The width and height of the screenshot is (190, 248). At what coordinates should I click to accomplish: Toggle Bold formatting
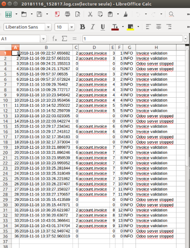82,27
